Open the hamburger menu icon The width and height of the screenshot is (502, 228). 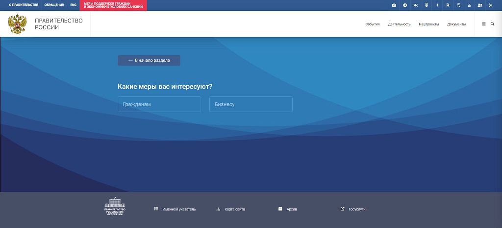point(484,24)
